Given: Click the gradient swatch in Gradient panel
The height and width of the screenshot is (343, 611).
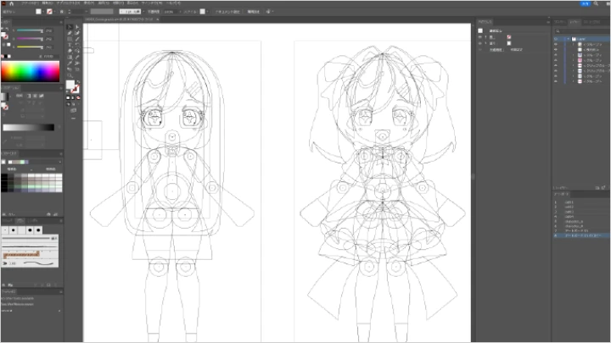Looking at the screenshot, I should (x=5, y=97).
